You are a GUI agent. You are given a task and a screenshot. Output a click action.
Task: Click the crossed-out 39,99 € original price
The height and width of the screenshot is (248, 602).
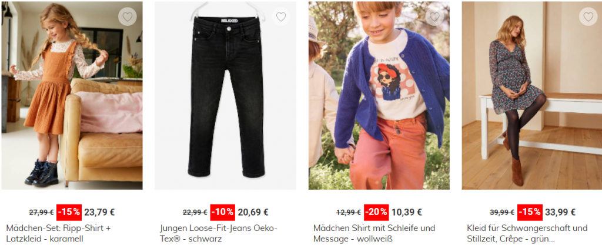click(502, 212)
